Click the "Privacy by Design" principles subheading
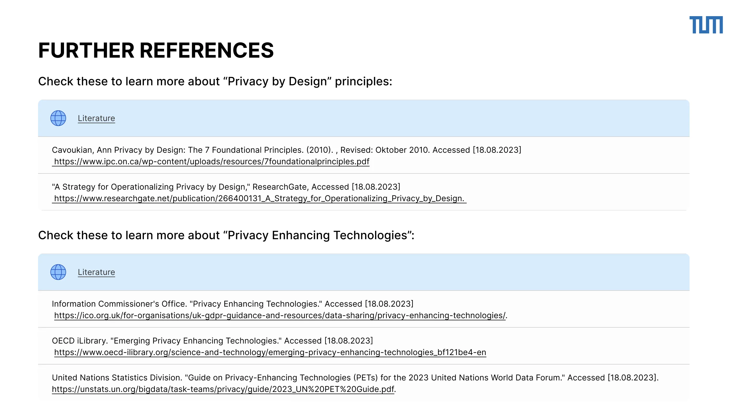The height and width of the screenshot is (415, 738). 215,82
